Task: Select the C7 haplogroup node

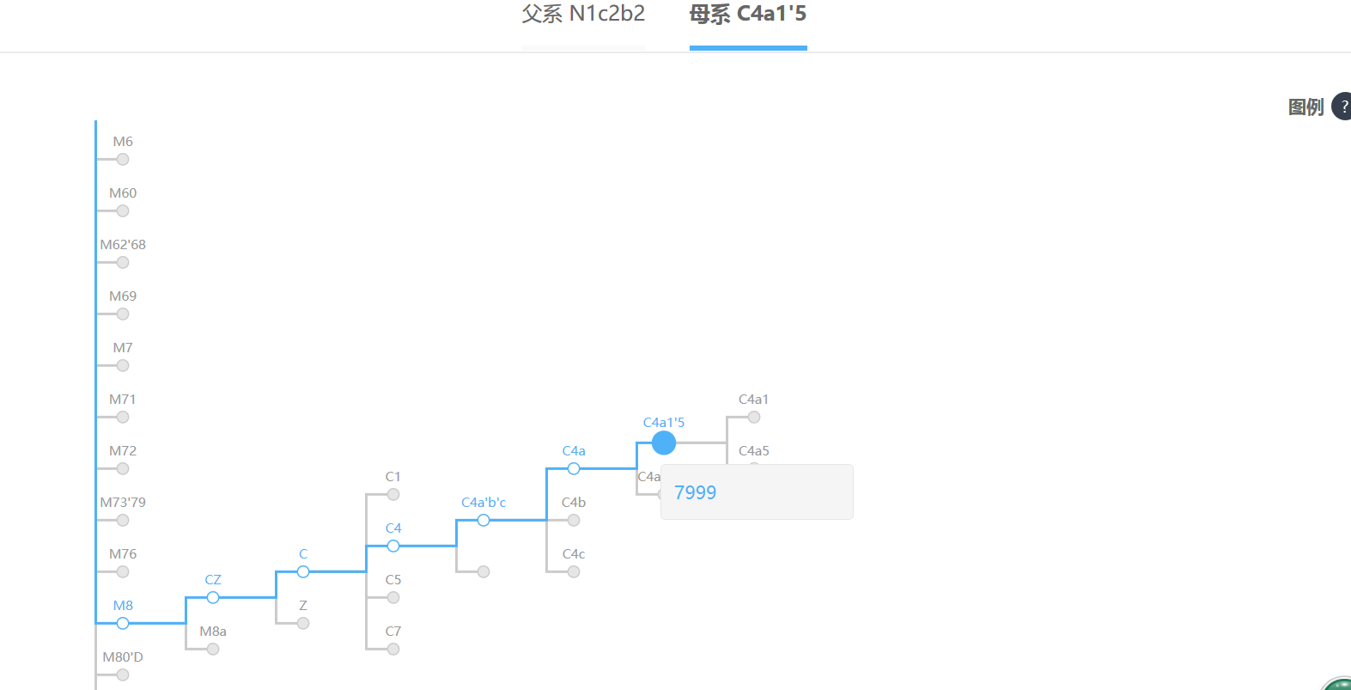Action: click(x=393, y=649)
